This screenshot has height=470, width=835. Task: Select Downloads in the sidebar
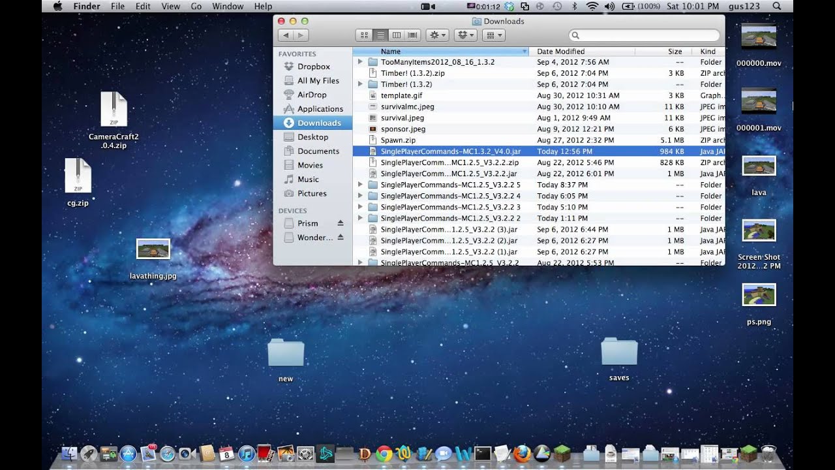click(313, 123)
